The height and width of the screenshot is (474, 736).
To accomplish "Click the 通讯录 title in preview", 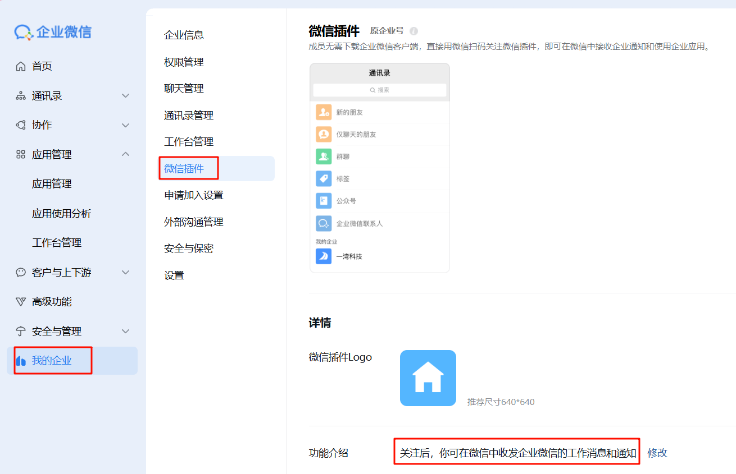I will (380, 73).
